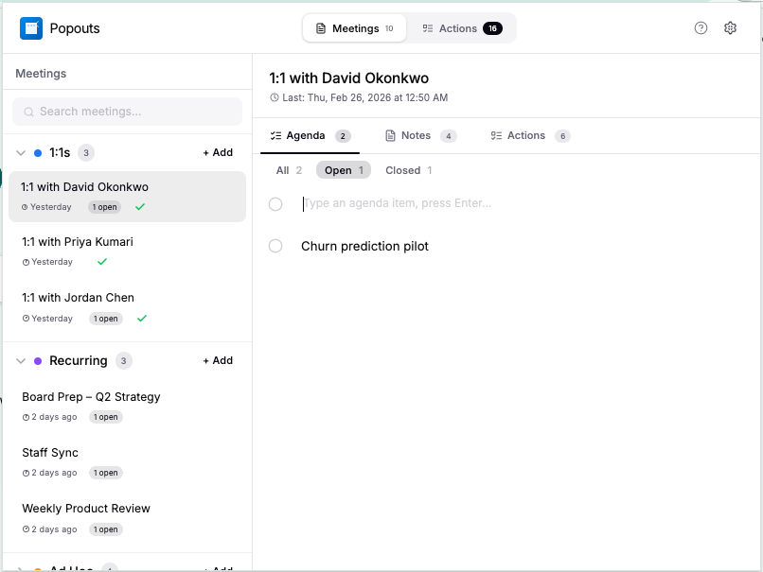Image resolution: width=763 pixels, height=572 pixels.
Task: Open the help question-mark icon
Action: (701, 28)
